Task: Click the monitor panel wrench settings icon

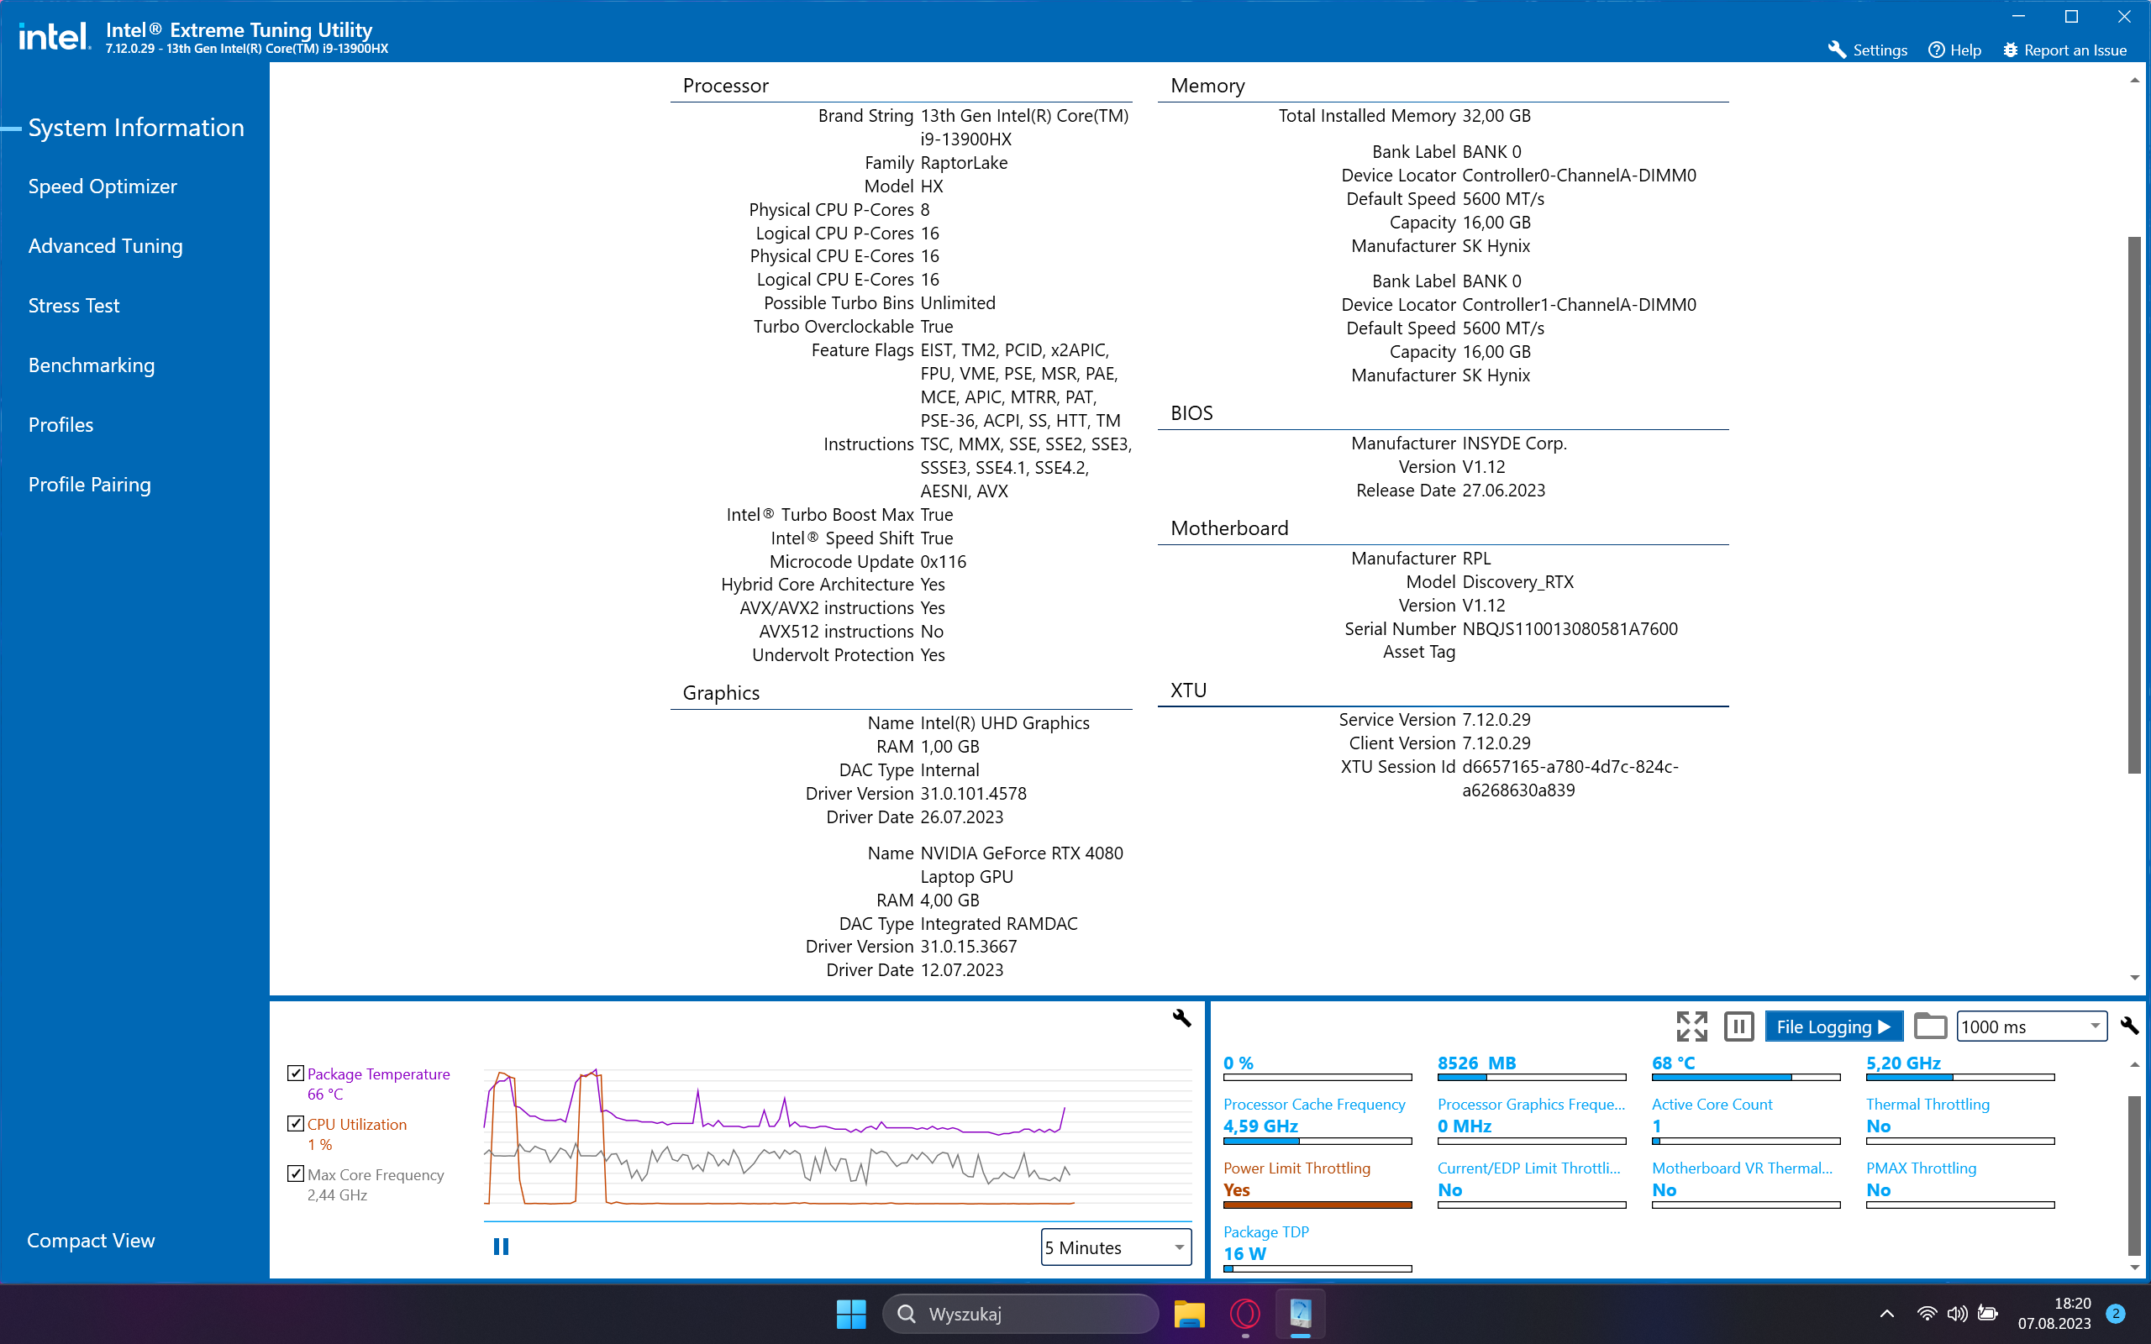Action: click(x=2129, y=1026)
